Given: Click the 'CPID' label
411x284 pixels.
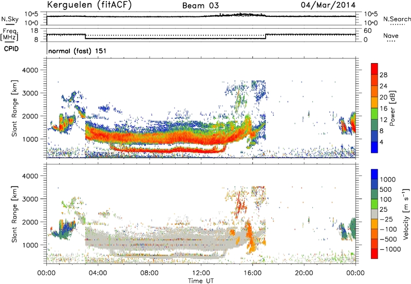Looking at the screenshot, I should [11, 49].
